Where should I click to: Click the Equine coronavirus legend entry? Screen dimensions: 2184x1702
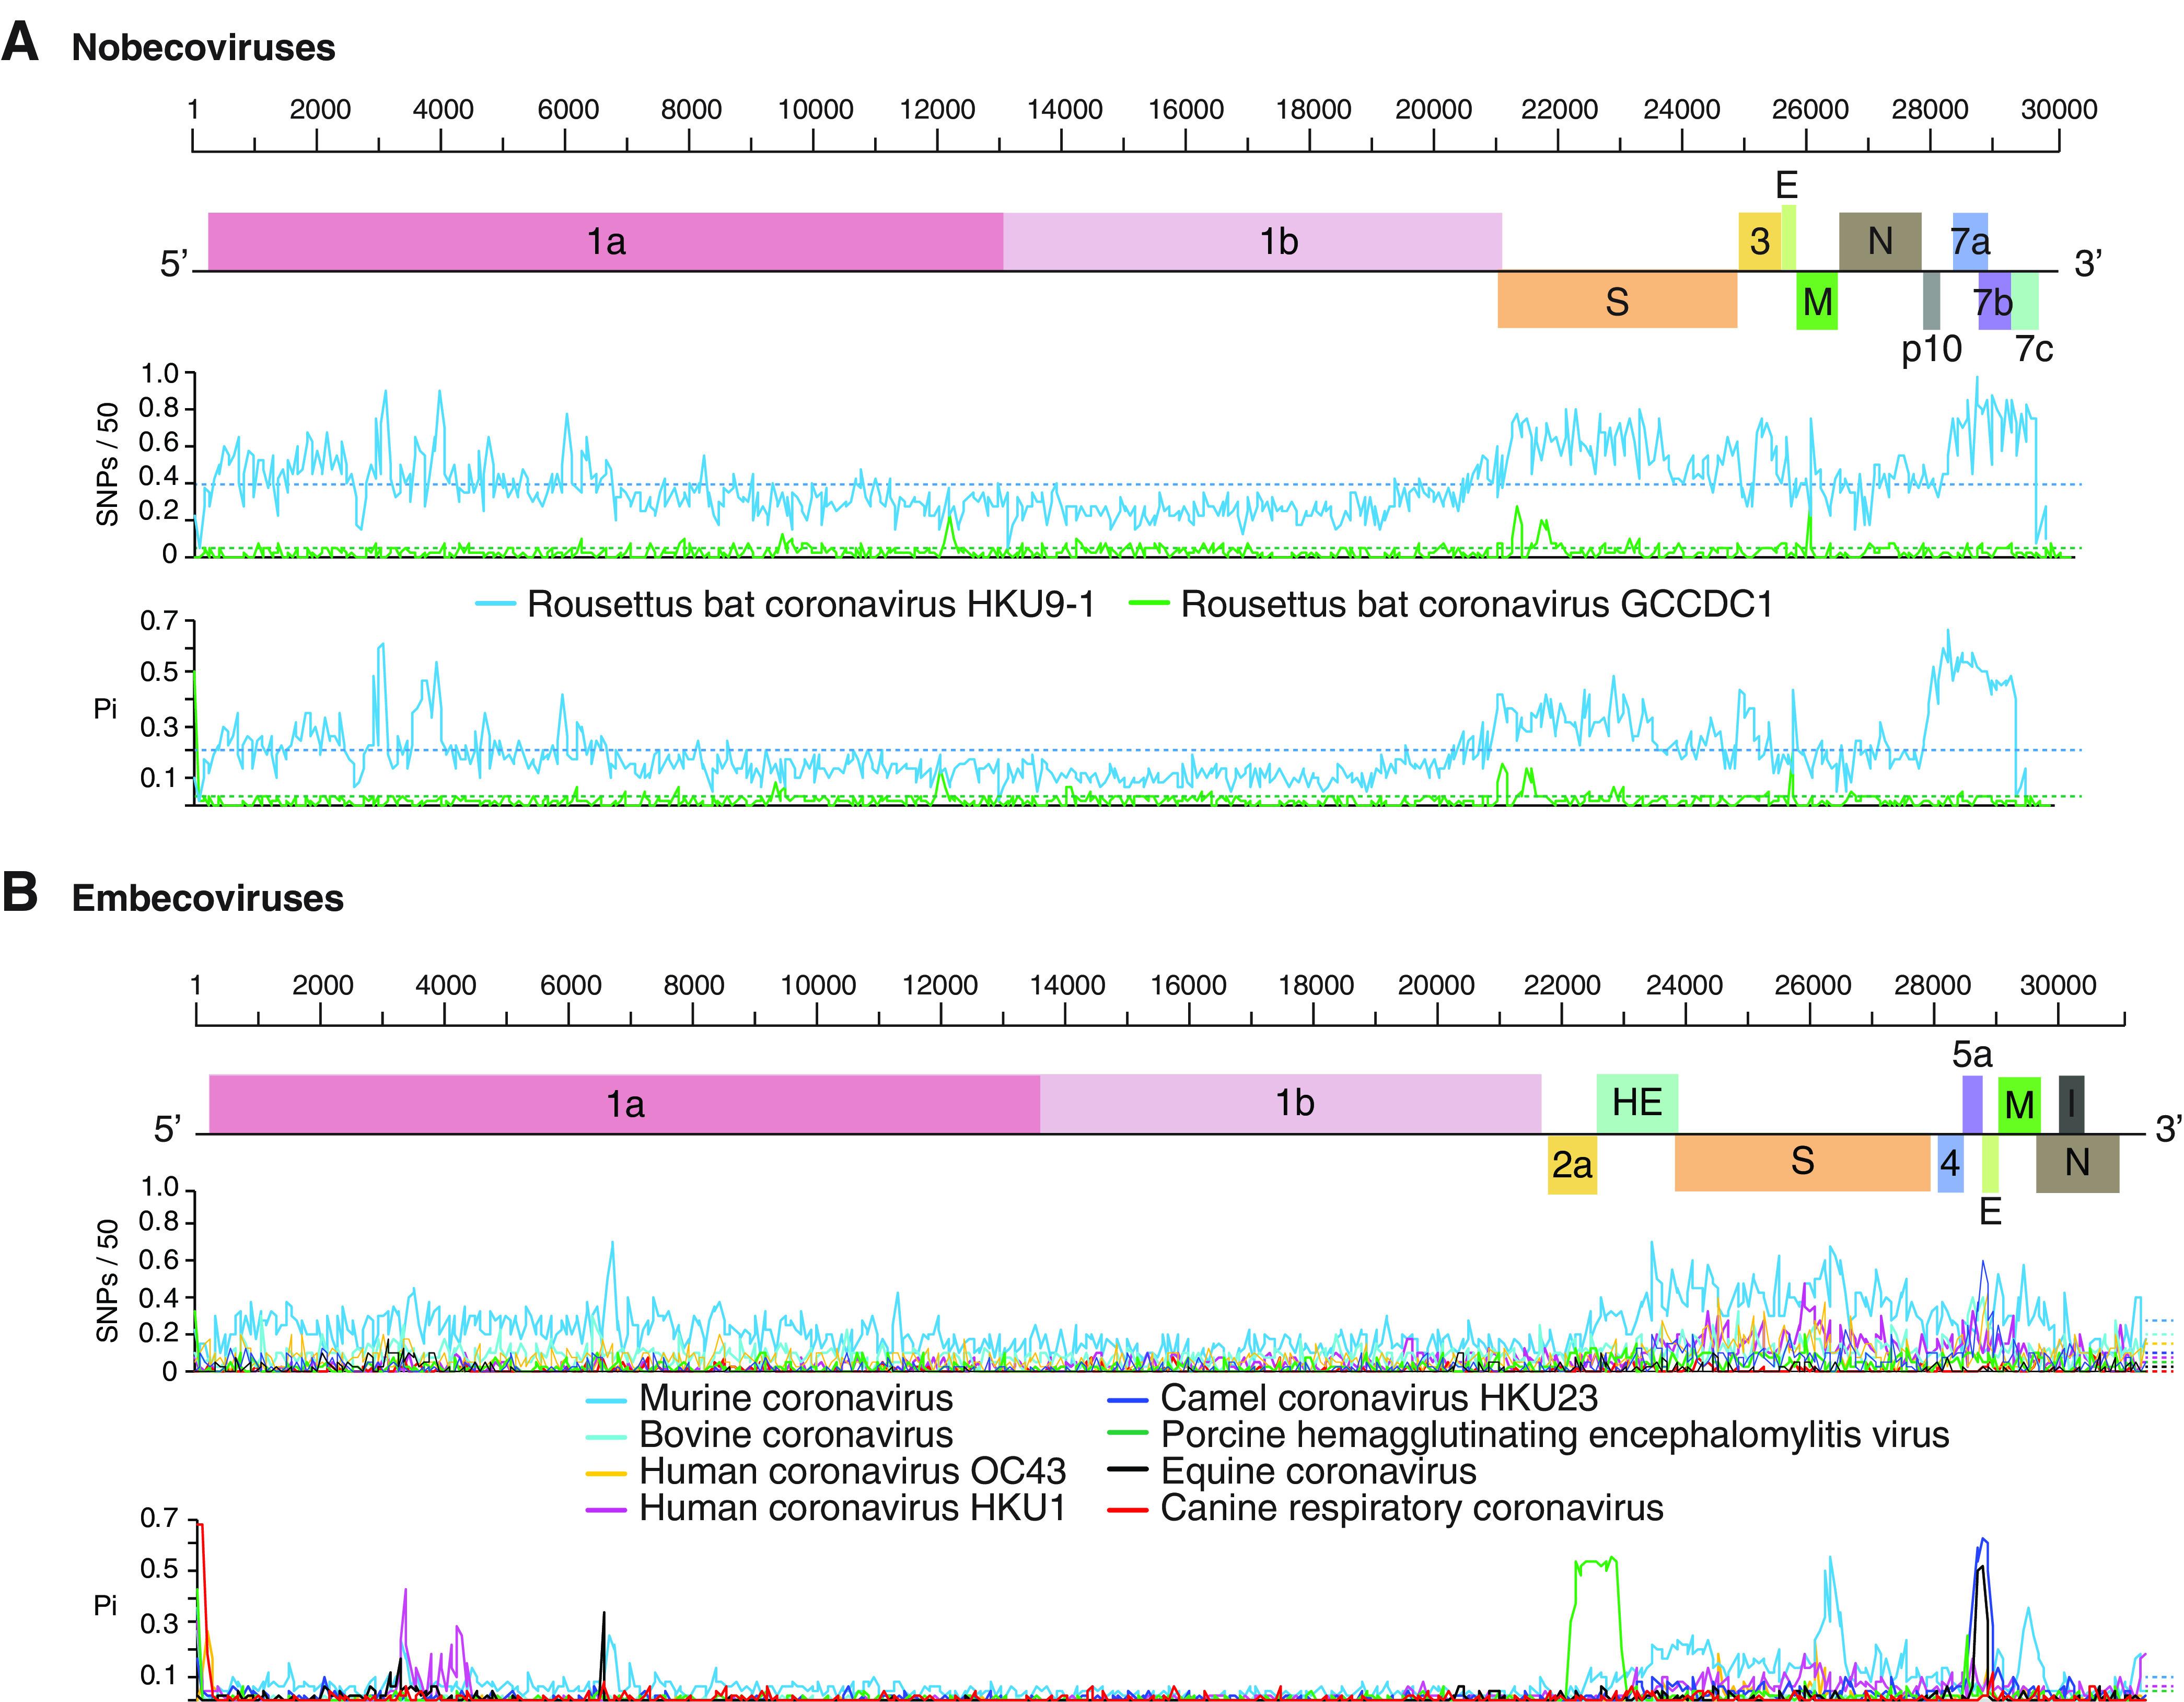pyautogui.click(x=1292, y=1471)
